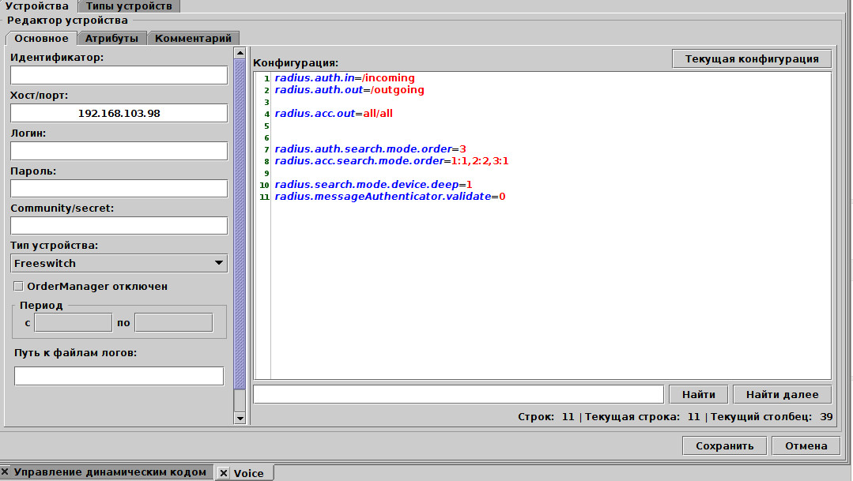The width and height of the screenshot is (853, 481).
Task: Click the Путь к файлам логов field
Action: click(119, 376)
